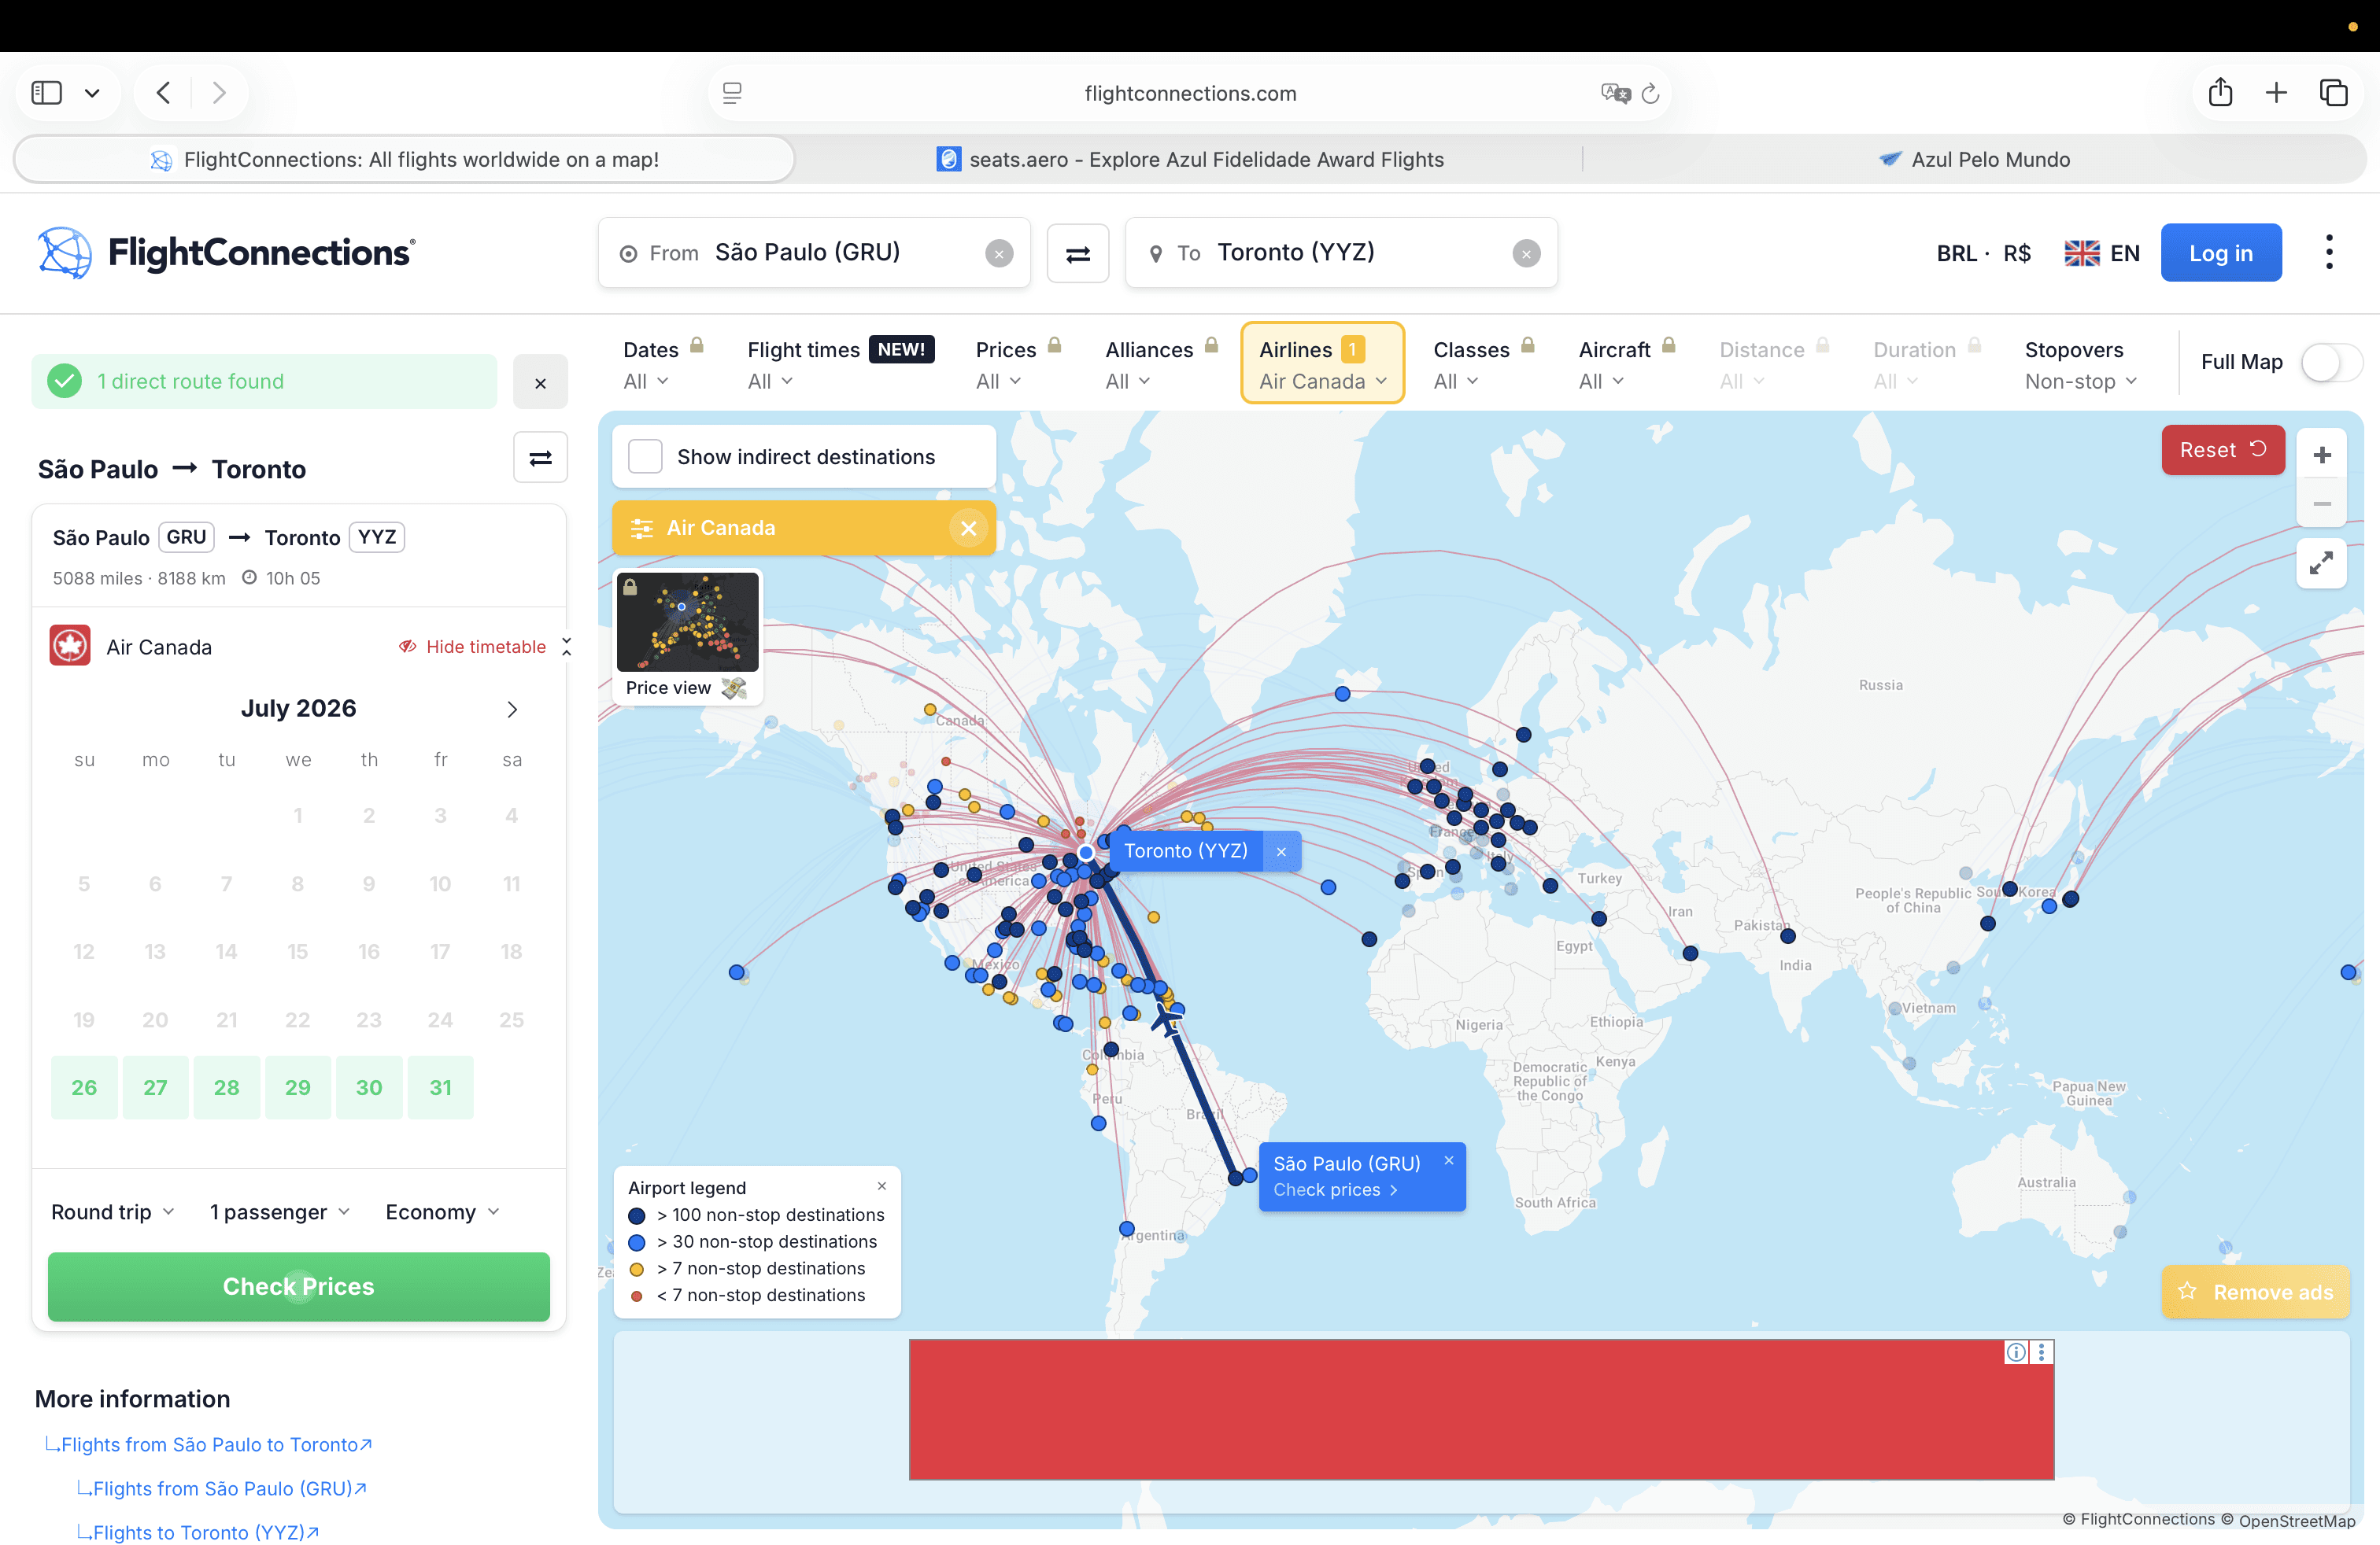Screen dimensions: 2380x1545
Task: Go forward with browser forward arrow
Action: coord(219,93)
